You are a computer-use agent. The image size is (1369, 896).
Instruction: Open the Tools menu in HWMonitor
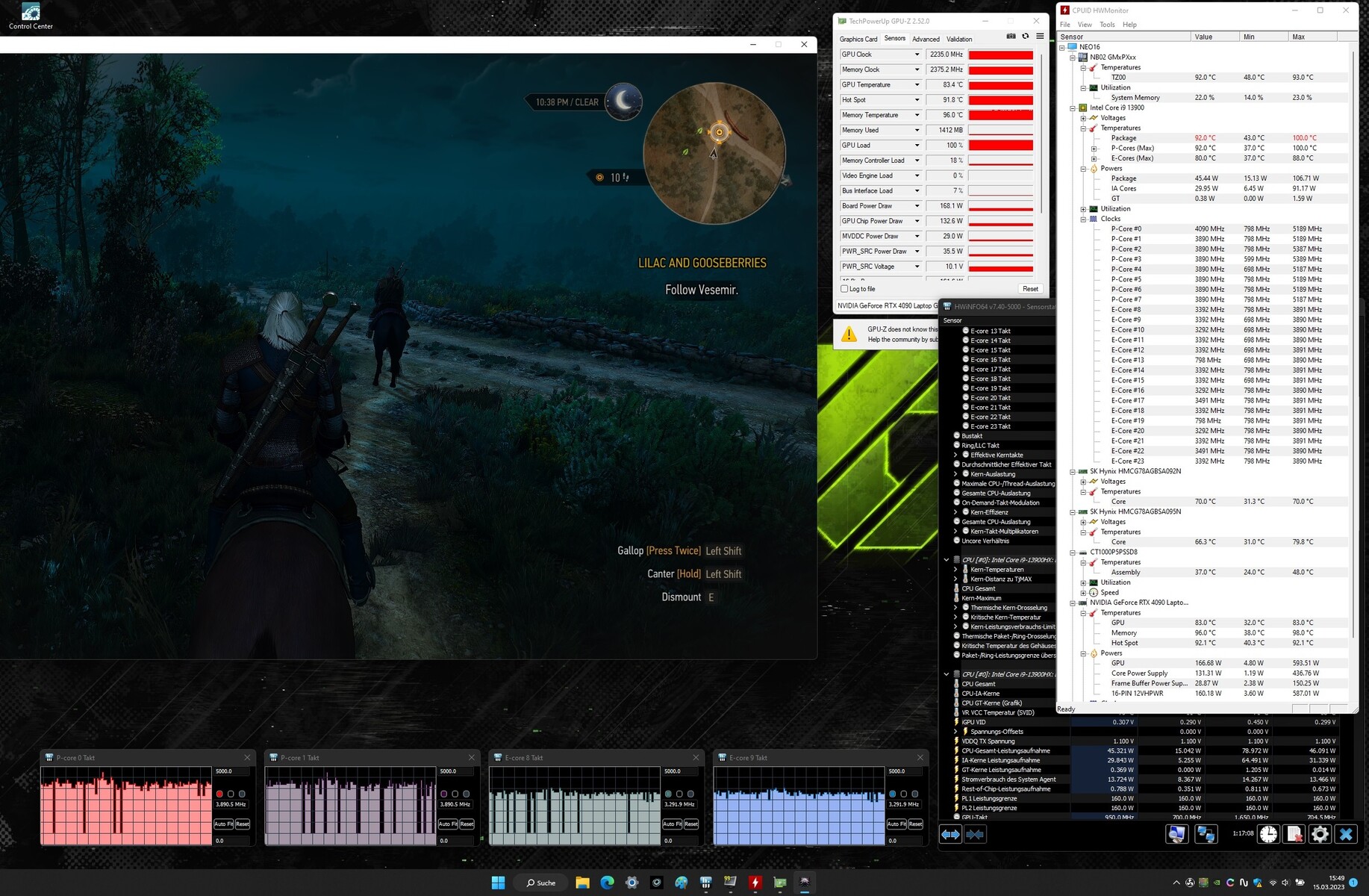(x=1107, y=25)
